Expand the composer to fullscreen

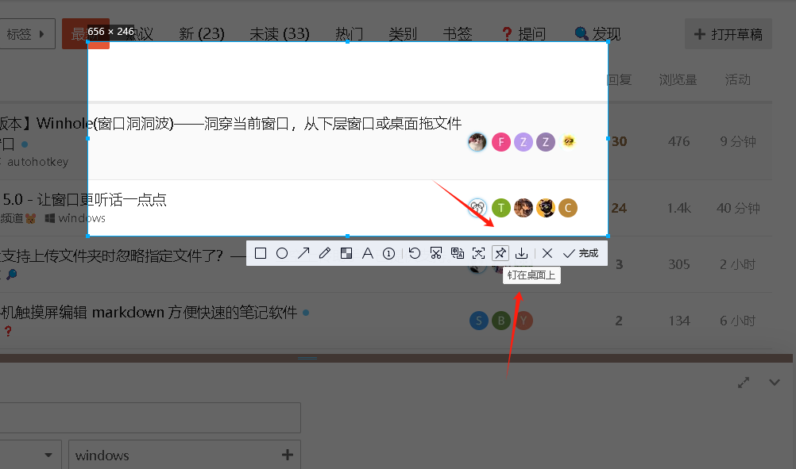(744, 383)
